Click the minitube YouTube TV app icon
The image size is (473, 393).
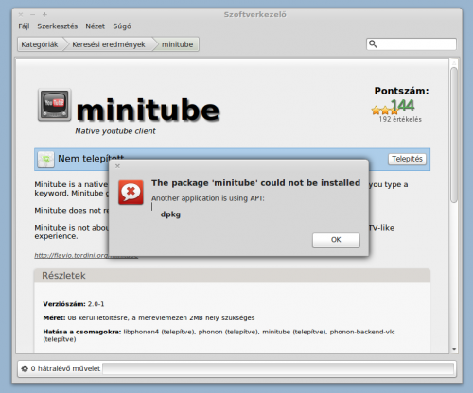click(55, 105)
